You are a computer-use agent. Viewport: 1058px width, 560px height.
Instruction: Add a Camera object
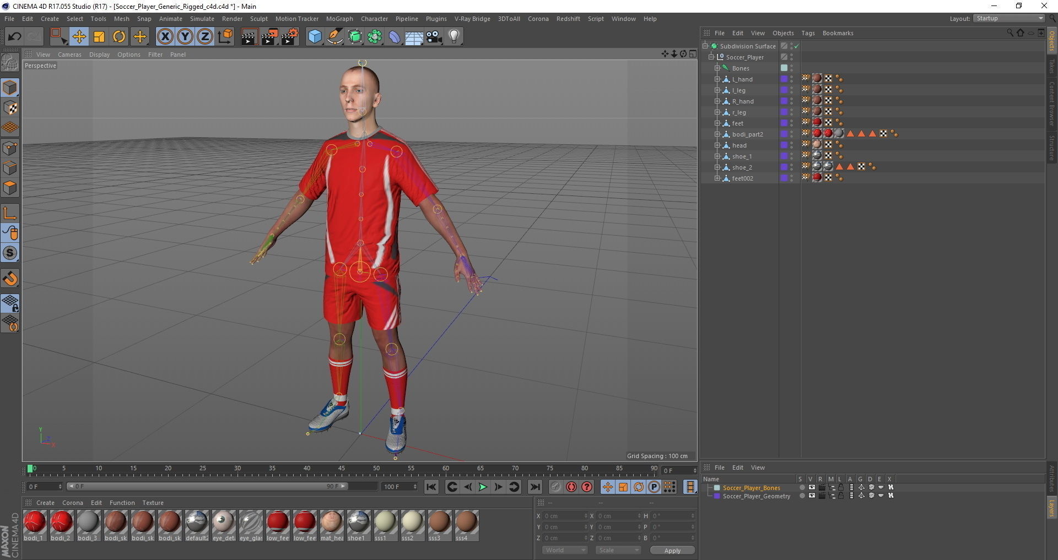[x=434, y=37]
